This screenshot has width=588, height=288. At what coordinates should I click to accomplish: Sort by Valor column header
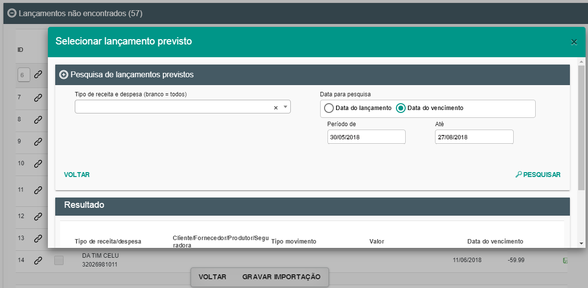click(377, 242)
